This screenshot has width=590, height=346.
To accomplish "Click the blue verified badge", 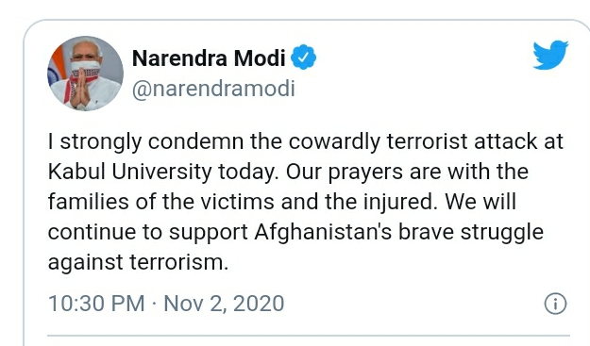I will point(303,58).
